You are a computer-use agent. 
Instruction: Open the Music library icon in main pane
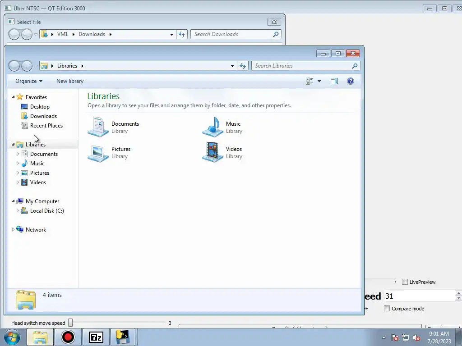tap(213, 127)
